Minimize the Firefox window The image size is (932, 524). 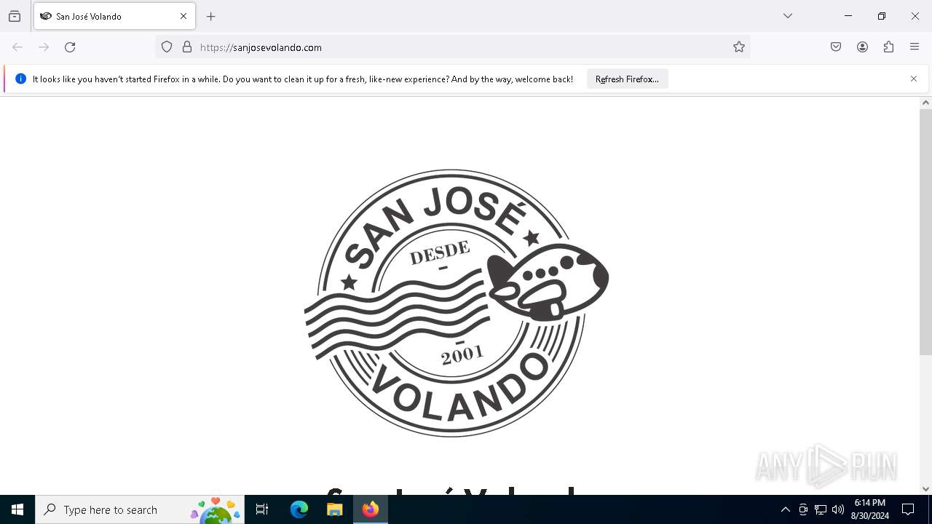848,16
